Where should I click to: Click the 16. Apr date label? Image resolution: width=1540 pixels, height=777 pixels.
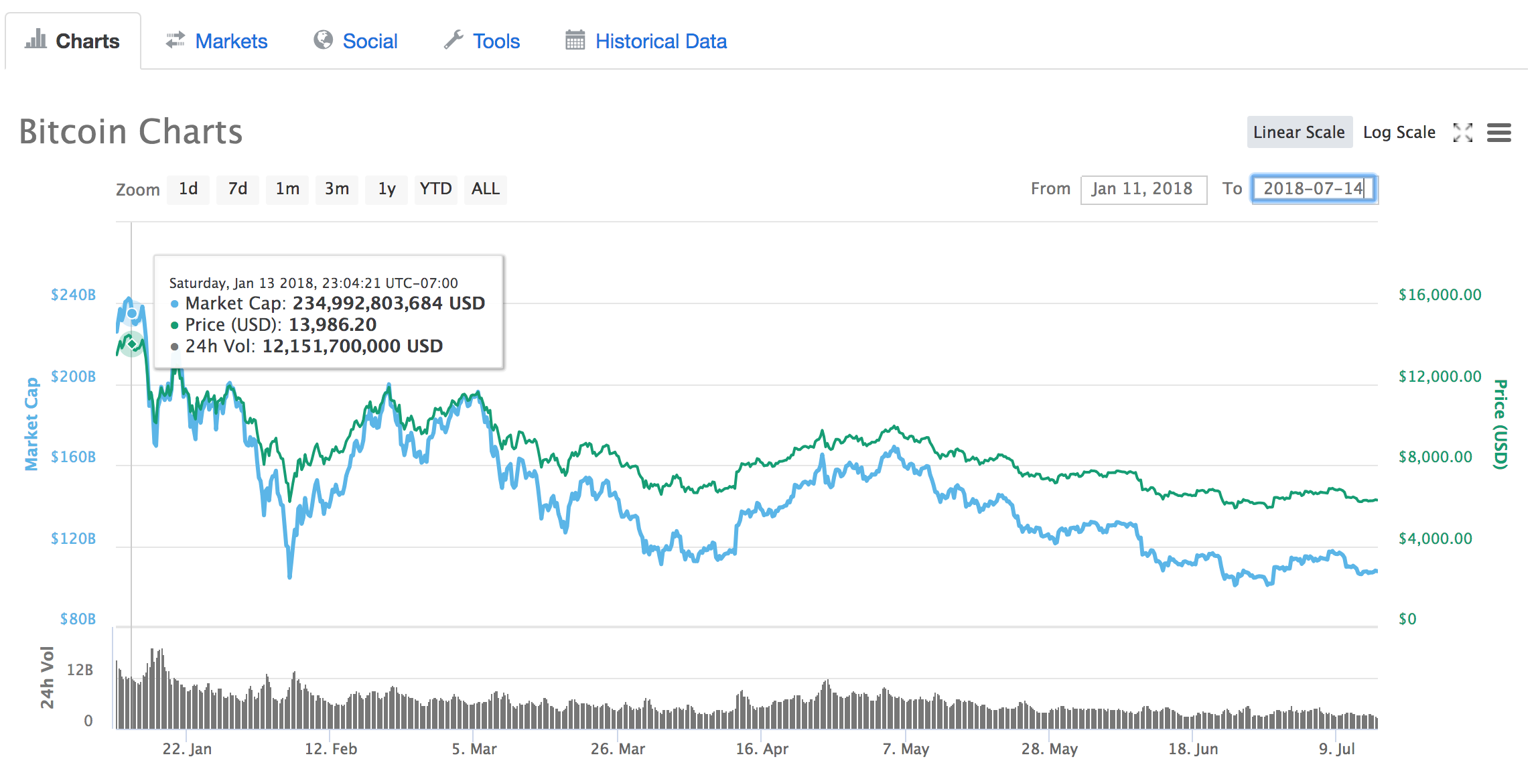762,749
